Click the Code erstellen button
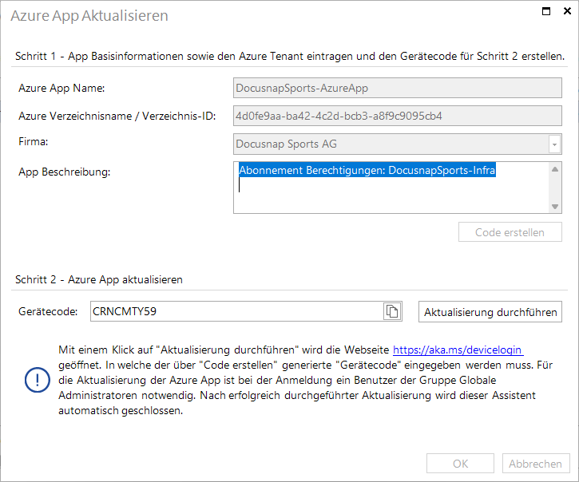The height and width of the screenshot is (482, 579). point(510,232)
